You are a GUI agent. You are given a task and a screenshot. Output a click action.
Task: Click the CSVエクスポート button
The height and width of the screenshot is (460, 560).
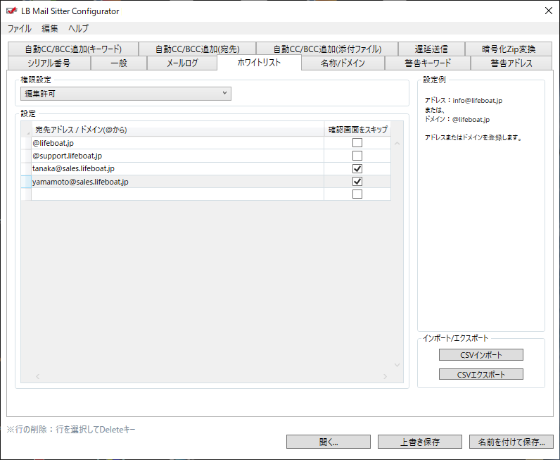coord(481,374)
